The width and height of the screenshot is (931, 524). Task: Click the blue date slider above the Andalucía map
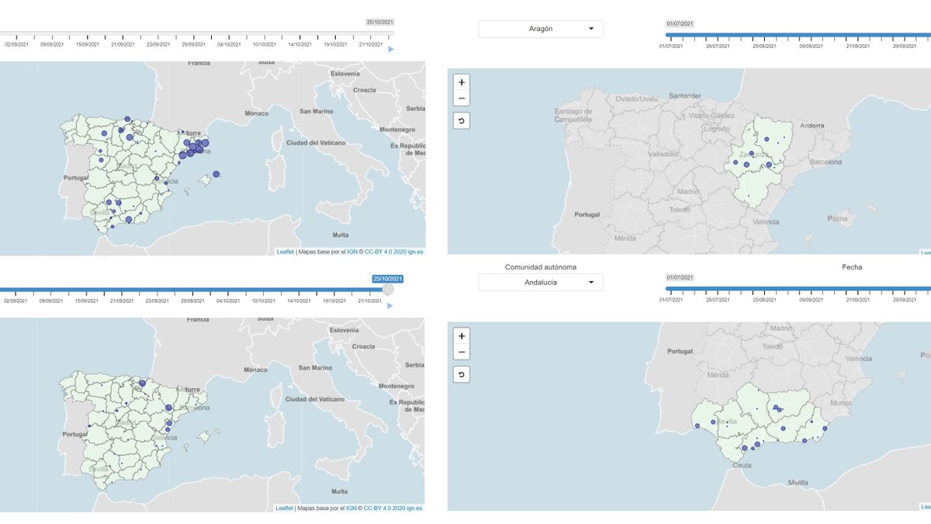click(x=798, y=289)
